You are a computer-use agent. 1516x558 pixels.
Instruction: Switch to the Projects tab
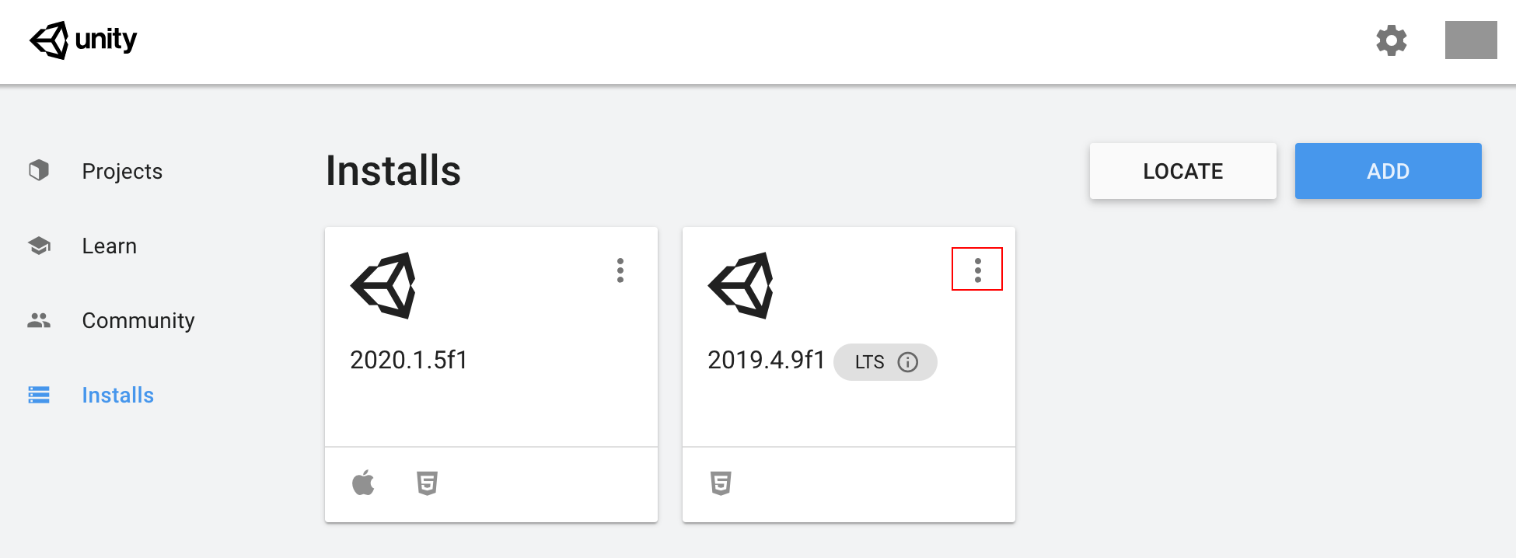pos(122,171)
